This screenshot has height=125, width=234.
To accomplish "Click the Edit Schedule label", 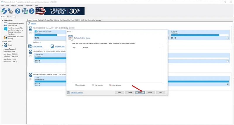I will pyautogui.click(x=99, y=85).
